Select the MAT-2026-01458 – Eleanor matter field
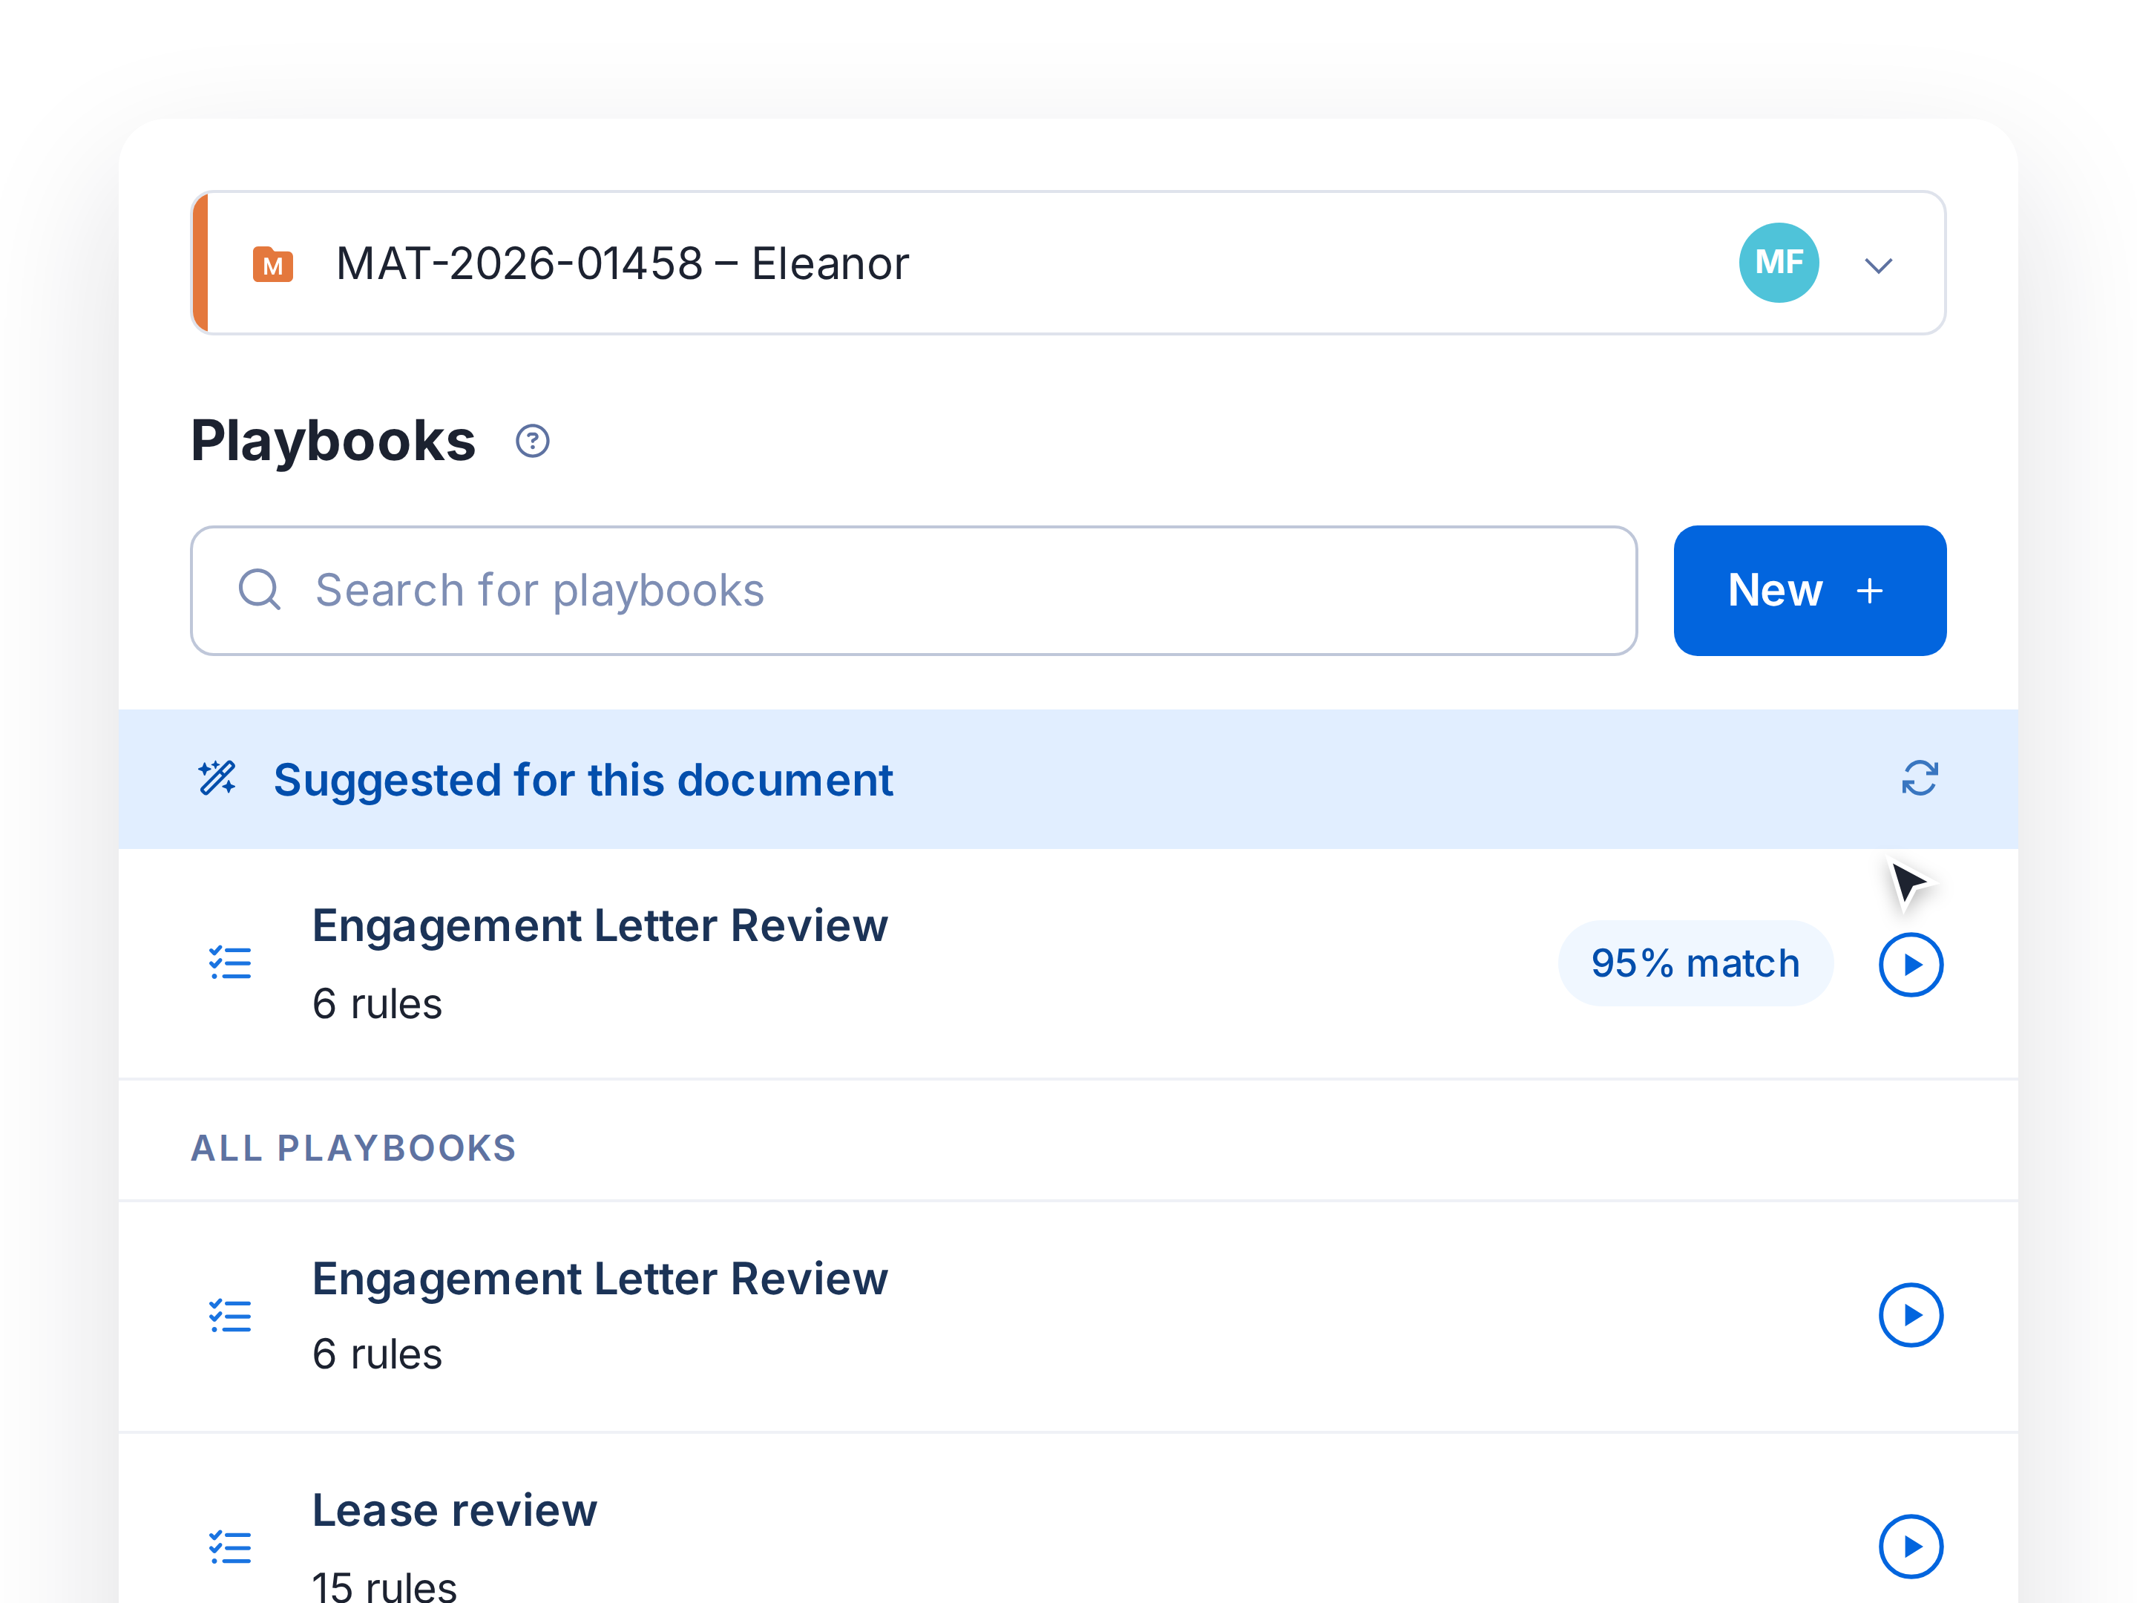 point(1068,263)
